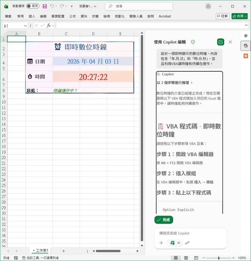Click the Redo arrow icon

point(62,6)
